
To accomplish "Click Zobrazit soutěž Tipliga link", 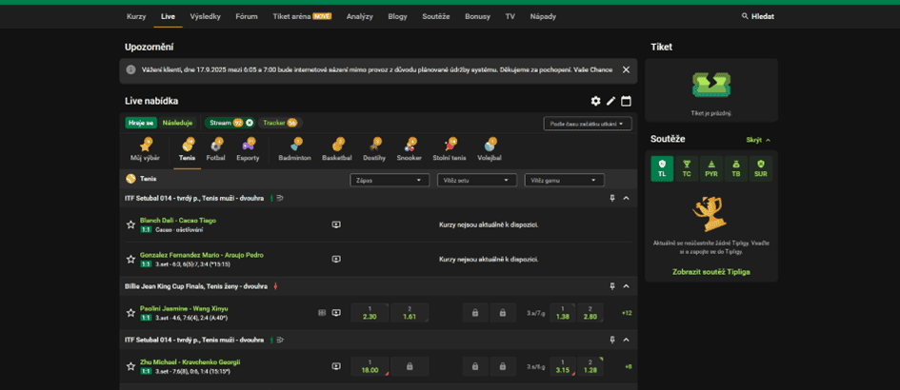I will click(711, 272).
